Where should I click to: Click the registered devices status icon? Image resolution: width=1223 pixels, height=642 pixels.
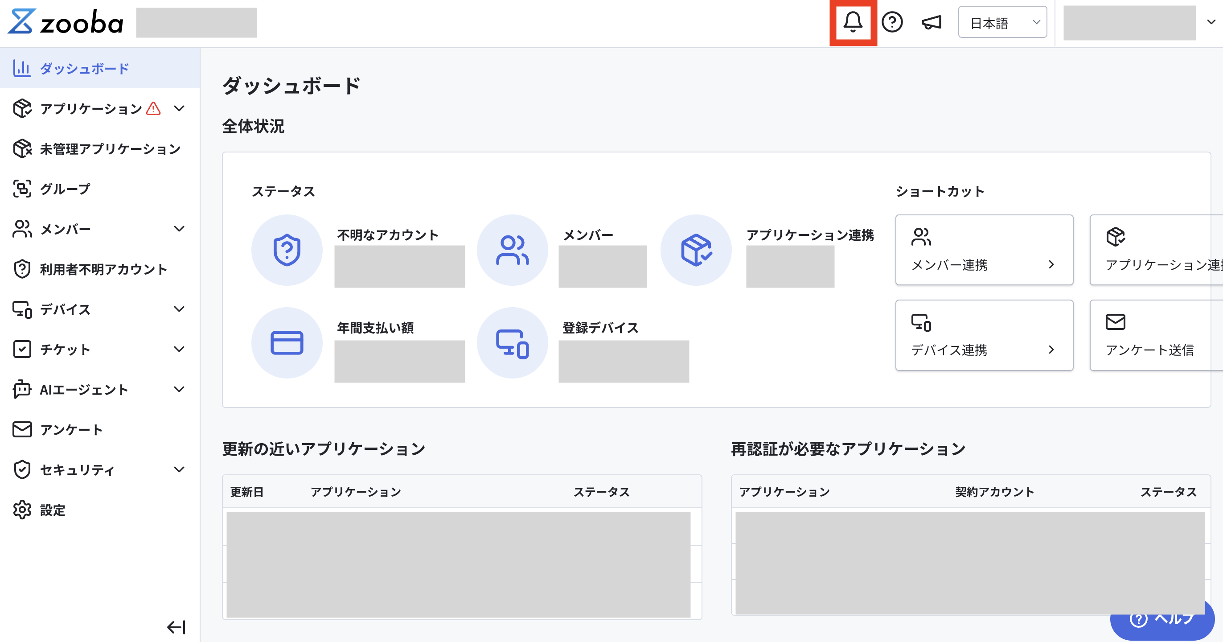click(512, 342)
